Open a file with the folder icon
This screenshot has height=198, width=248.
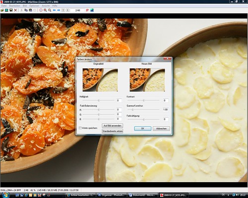tap(2, 10)
